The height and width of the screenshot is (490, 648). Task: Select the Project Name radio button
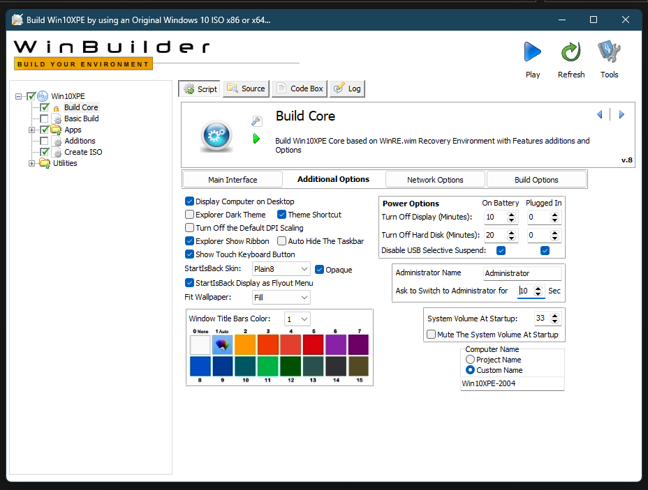(x=470, y=360)
